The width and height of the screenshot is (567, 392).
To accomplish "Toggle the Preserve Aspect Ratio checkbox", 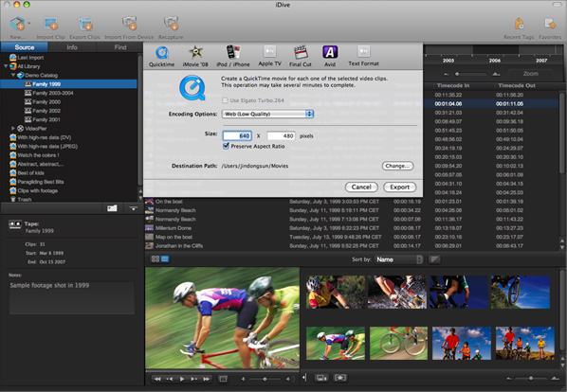I will 226,146.
